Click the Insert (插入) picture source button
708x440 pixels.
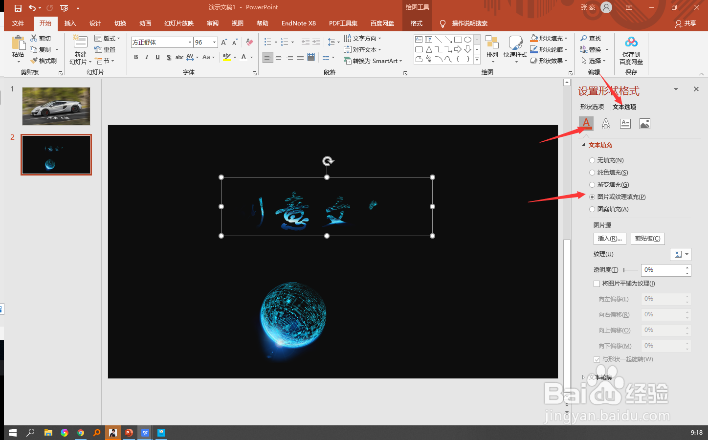pyautogui.click(x=610, y=239)
